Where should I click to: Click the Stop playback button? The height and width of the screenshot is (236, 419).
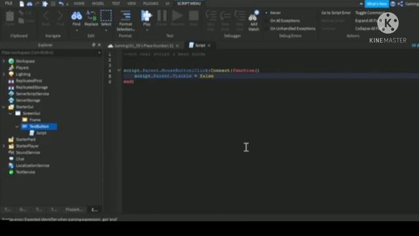[x=194, y=16]
